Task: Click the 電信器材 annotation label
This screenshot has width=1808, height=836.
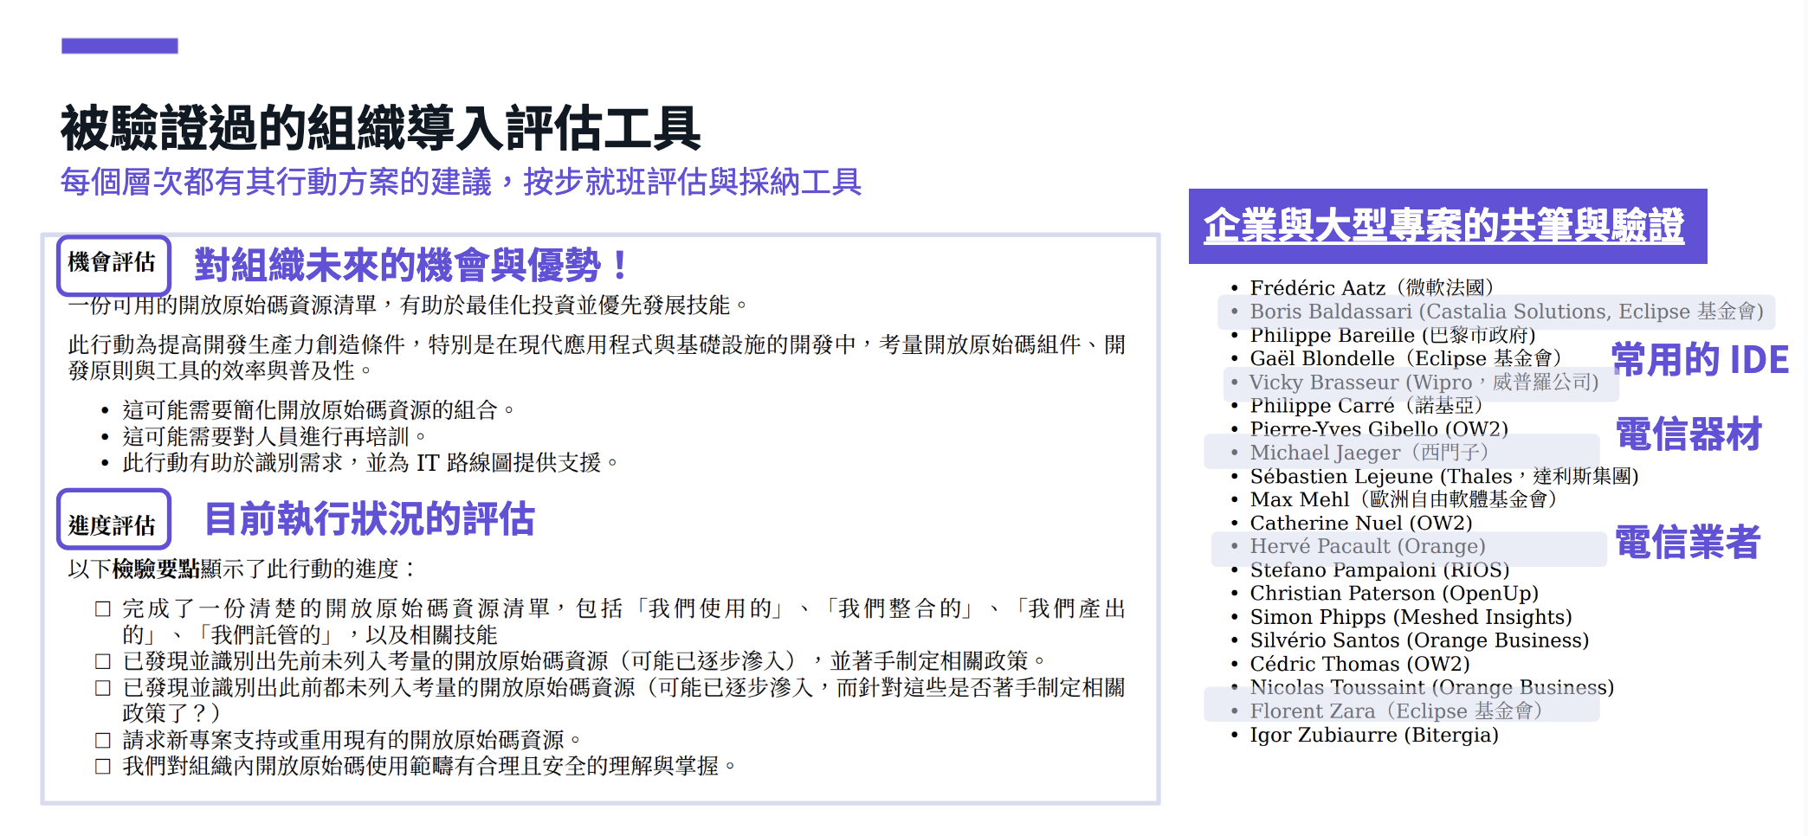Action: click(x=1689, y=434)
